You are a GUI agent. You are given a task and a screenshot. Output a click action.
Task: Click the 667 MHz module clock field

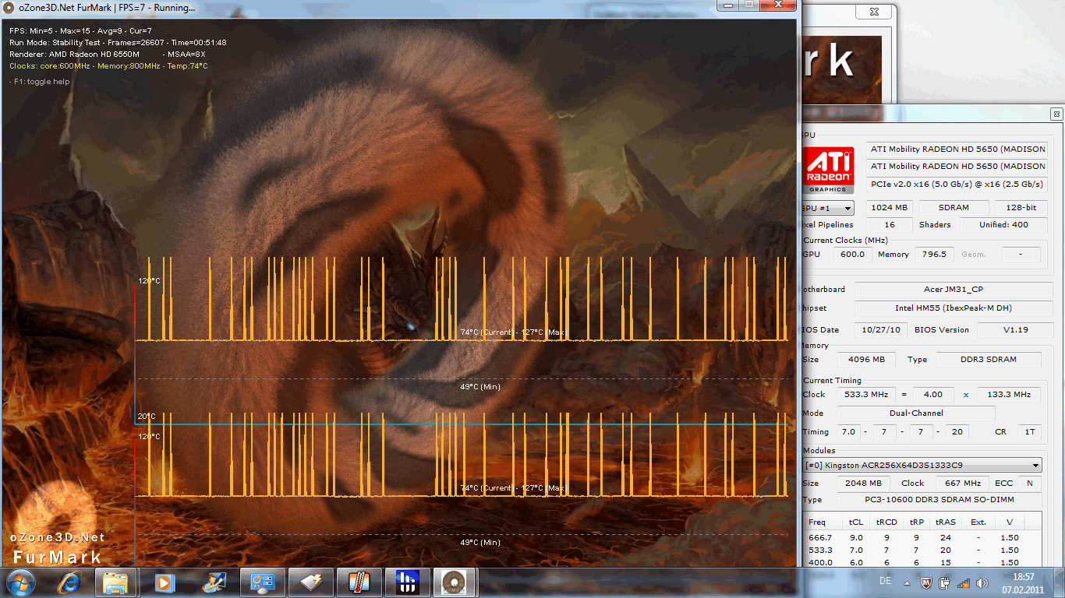coord(963,484)
